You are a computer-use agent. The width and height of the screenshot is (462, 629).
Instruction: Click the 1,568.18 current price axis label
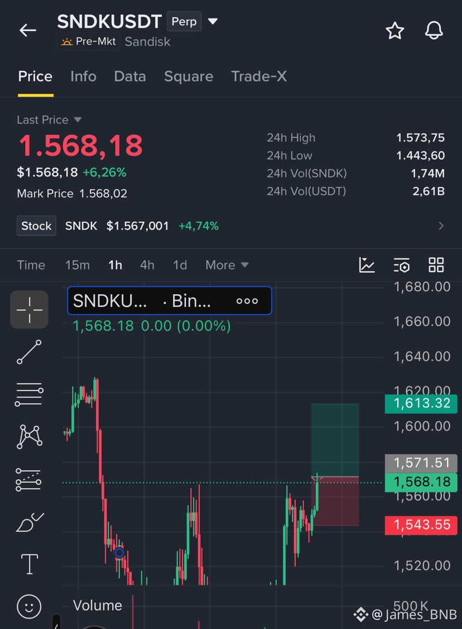(x=421, y=482)
